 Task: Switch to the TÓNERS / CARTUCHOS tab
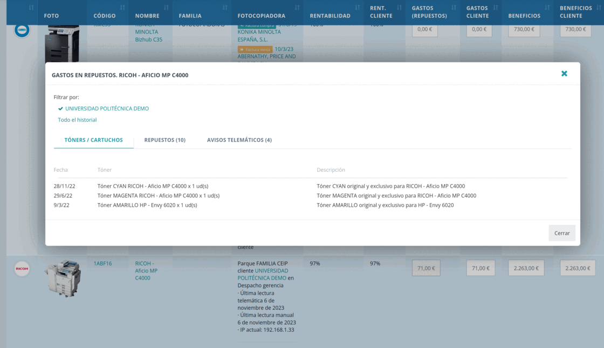[94, 140]
